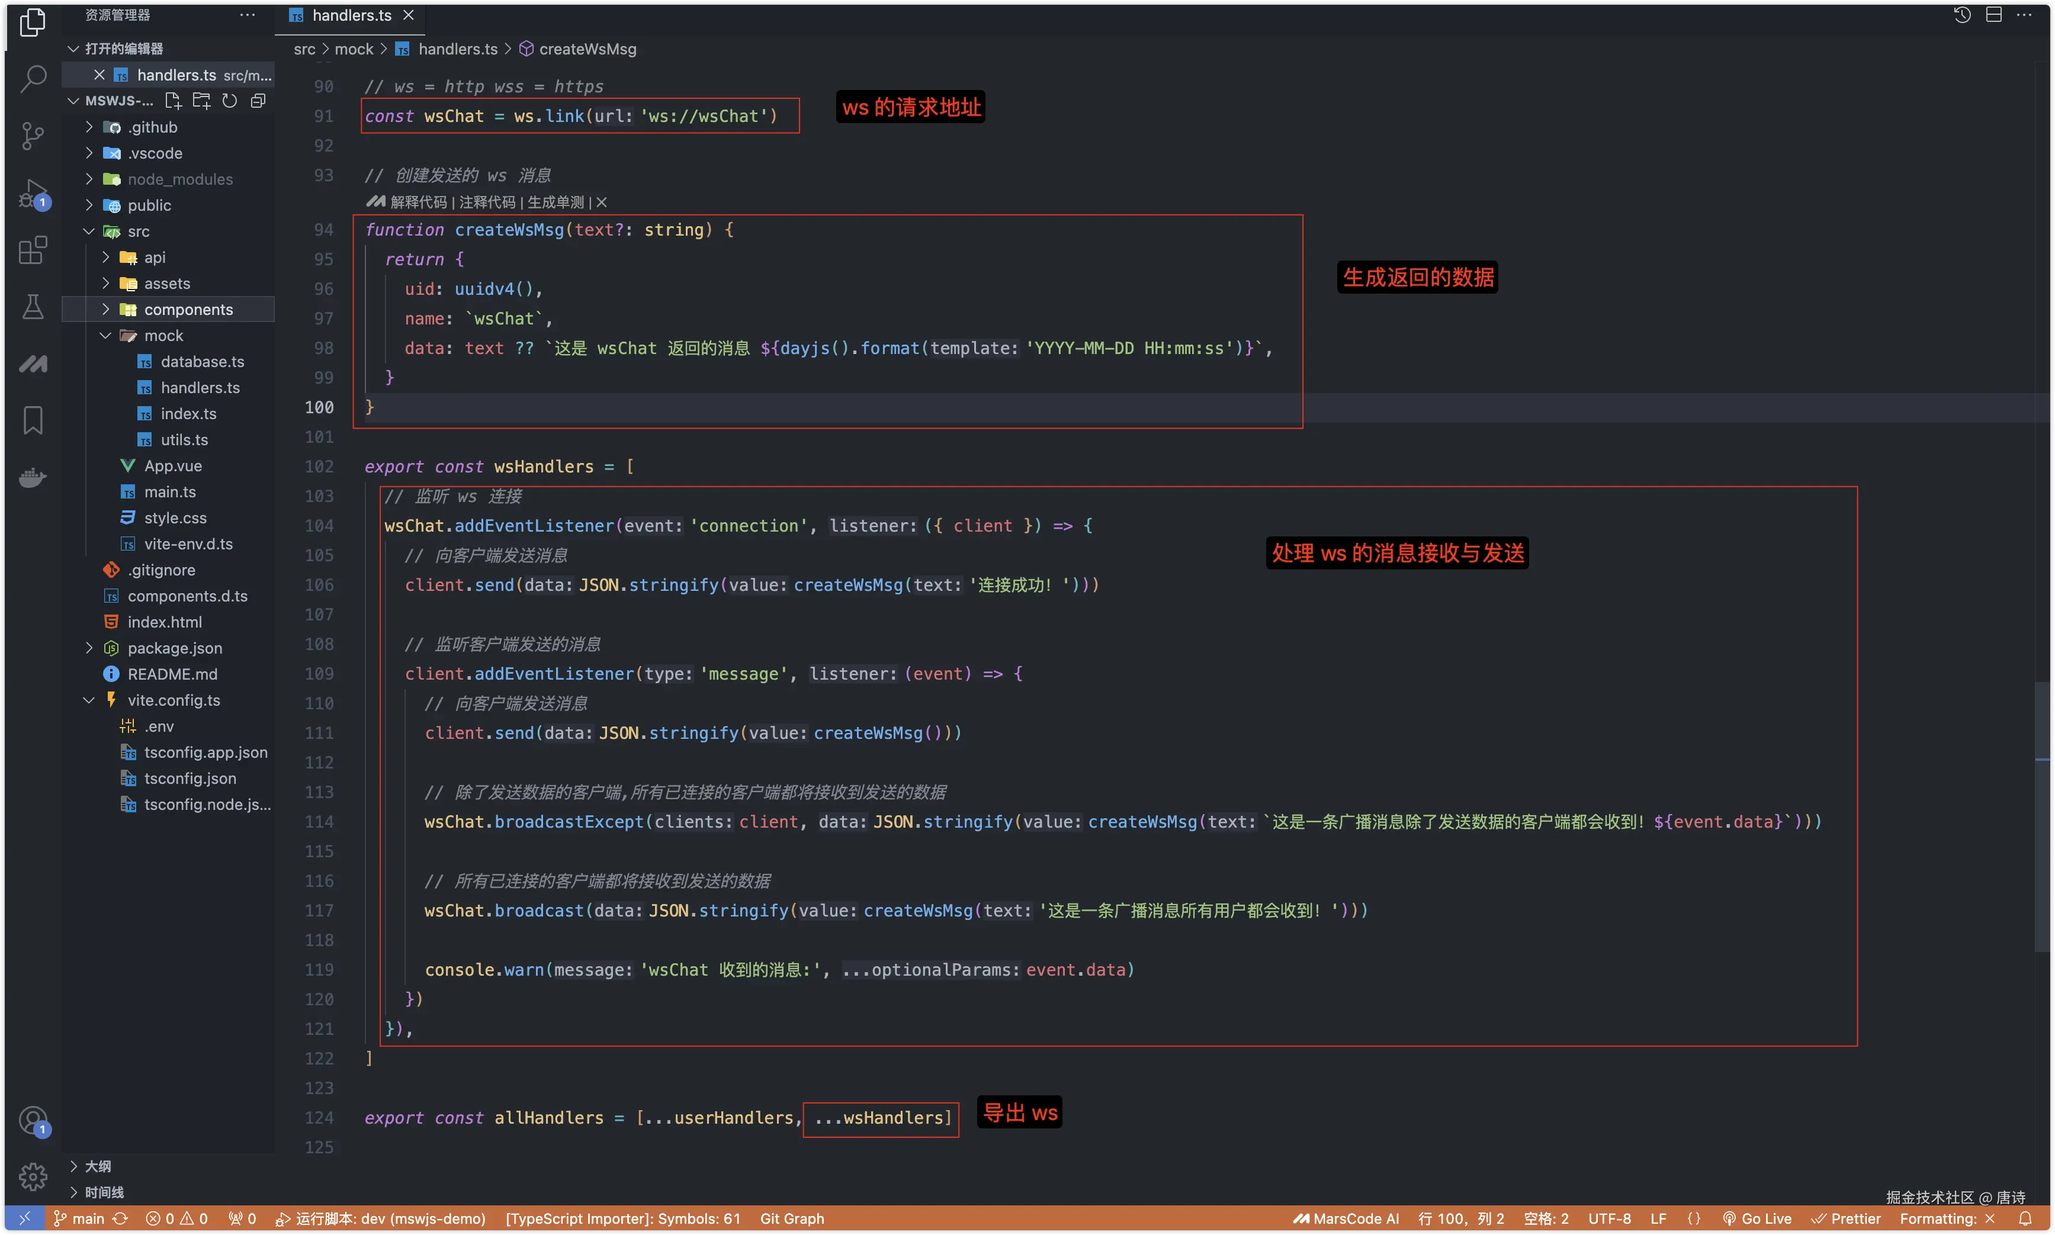Click the 生成单测 code lens link
The image size is (2055, 1235).
(555, 202)
